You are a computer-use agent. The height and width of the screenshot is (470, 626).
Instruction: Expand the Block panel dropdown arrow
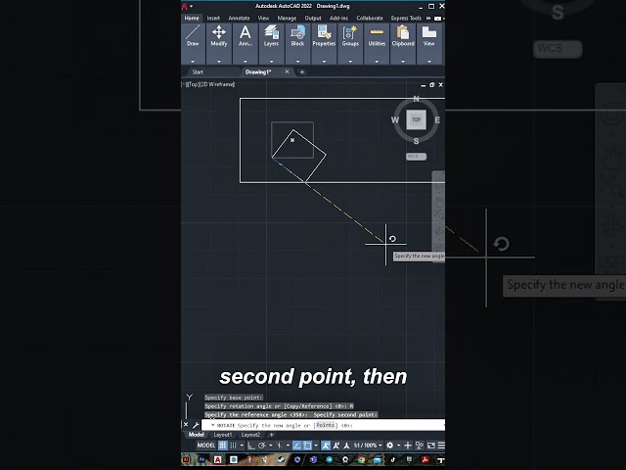click(x=297, y=61)
